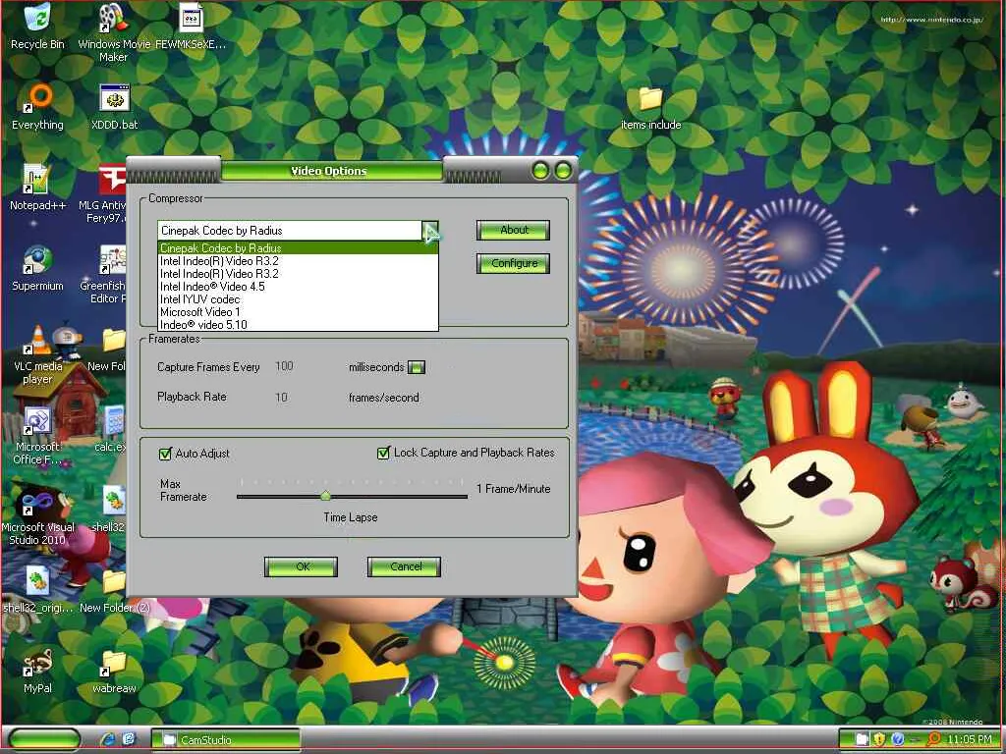Screen dimensions: 1006x754
Task: Choose Intel Indeo Video 4.5 codec
Action: (298, 287)
